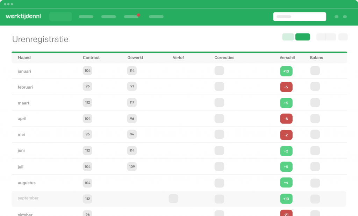Click the Balans box in maart row

point(315,103)
